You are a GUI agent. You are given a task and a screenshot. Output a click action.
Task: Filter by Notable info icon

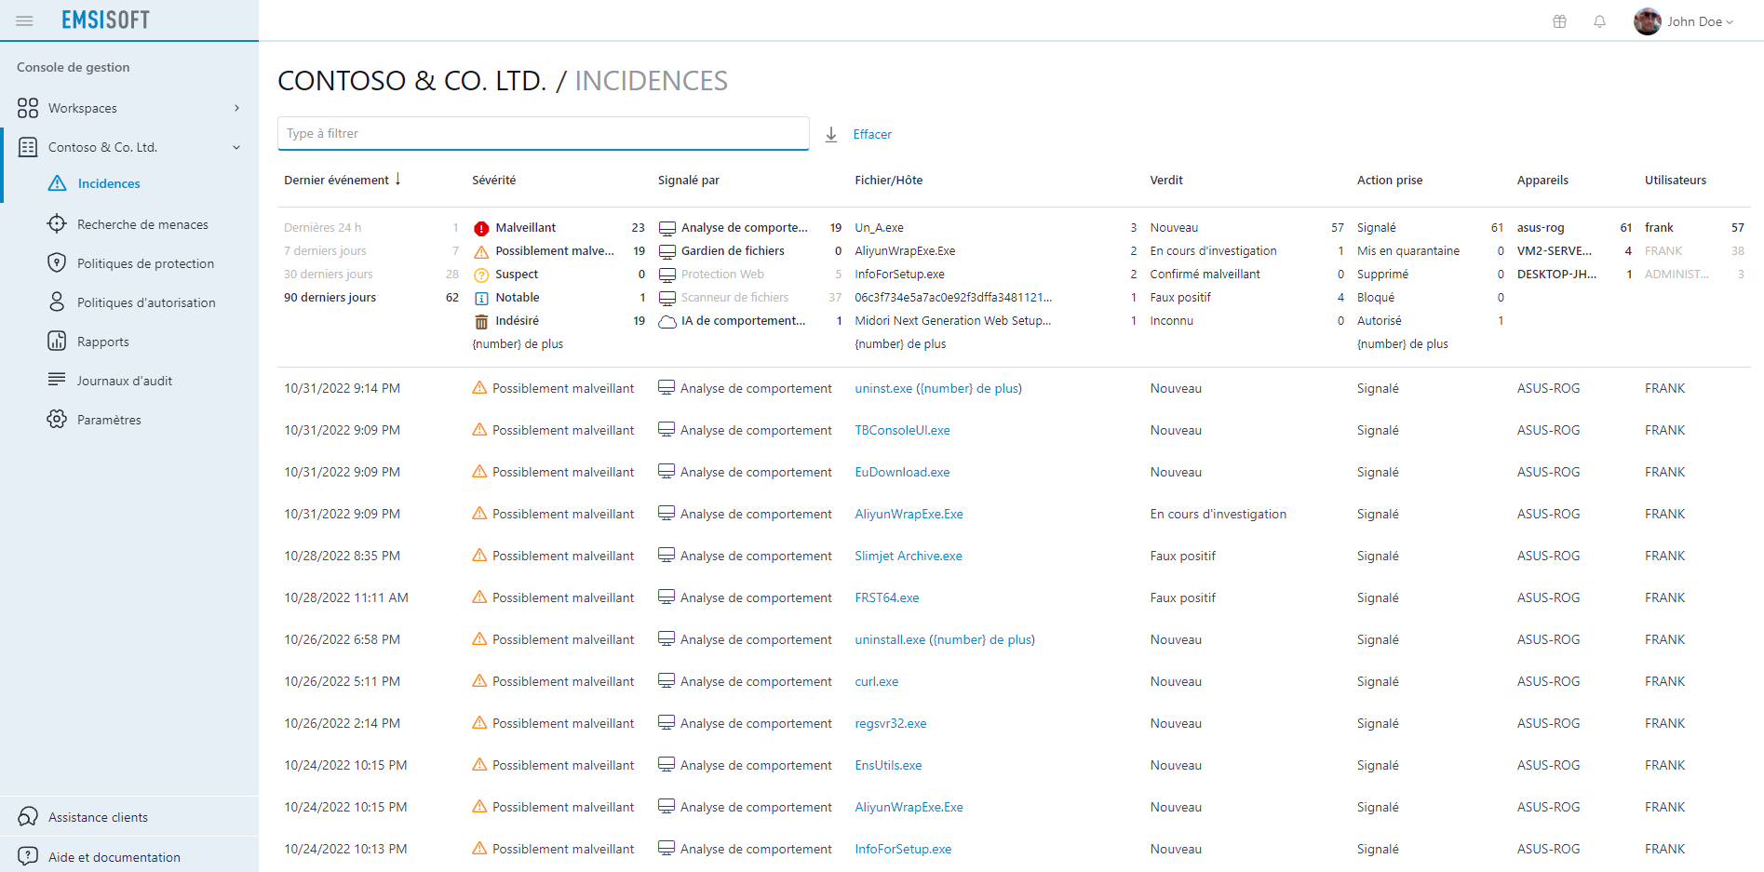481,298
